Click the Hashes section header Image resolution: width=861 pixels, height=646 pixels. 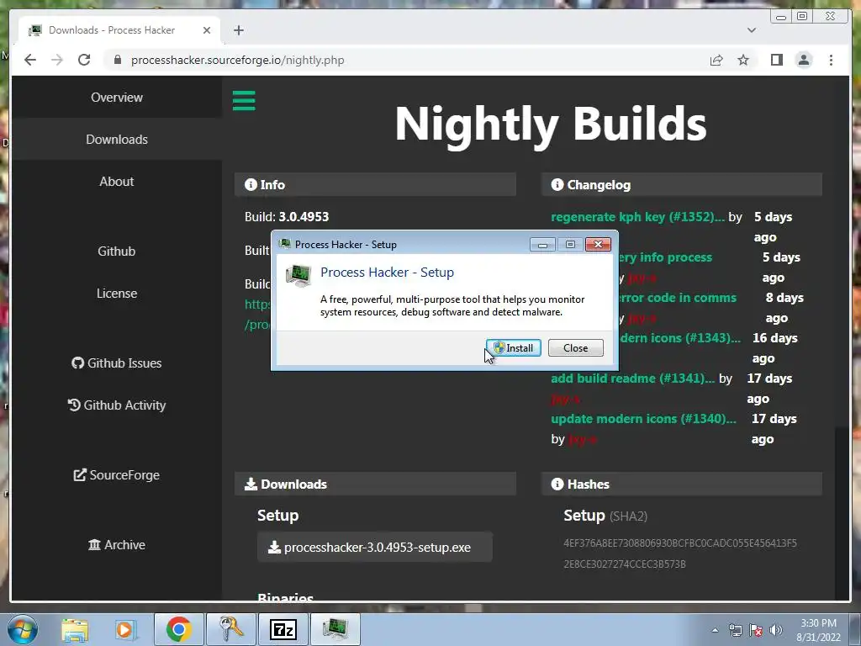coord(681,484)
